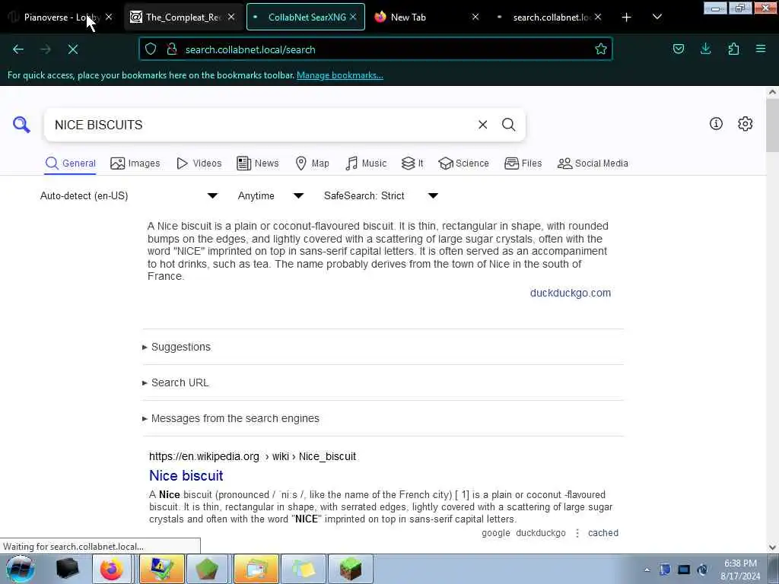
Task: Open the About info icon
Action: pyautogui.click(x=716, y=124)
